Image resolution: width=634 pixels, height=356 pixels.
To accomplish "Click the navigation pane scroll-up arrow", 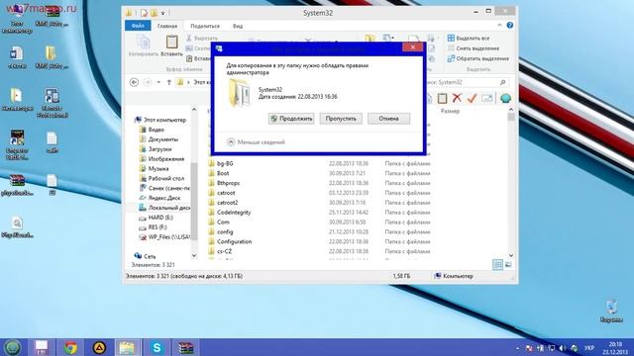I will coord(194,110).
